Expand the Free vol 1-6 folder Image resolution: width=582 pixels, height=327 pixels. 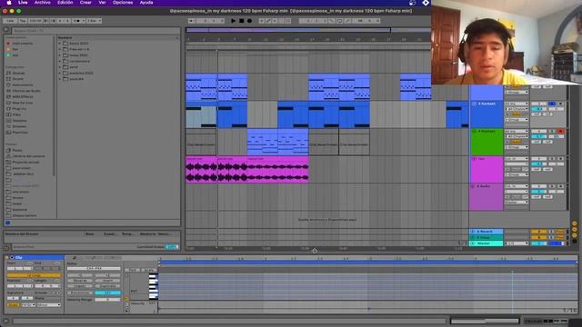pos(60,49)
